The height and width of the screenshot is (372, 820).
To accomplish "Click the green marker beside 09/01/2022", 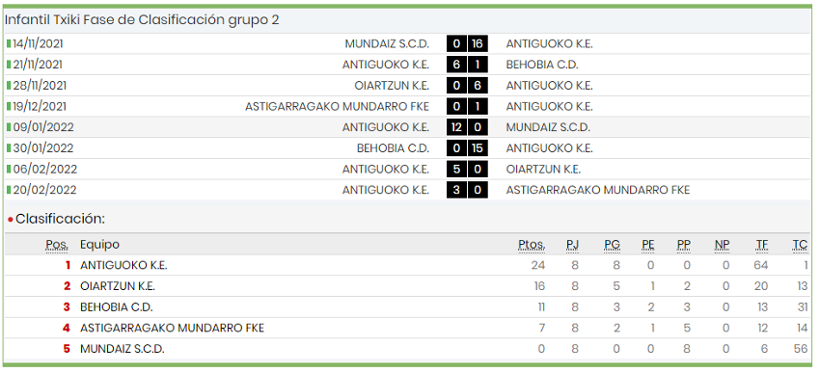I will pos(9,127).
